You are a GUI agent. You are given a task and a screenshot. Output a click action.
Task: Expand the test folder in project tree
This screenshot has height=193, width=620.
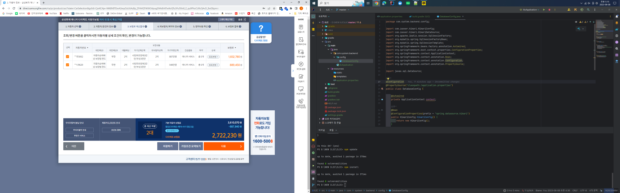point(325,84)
